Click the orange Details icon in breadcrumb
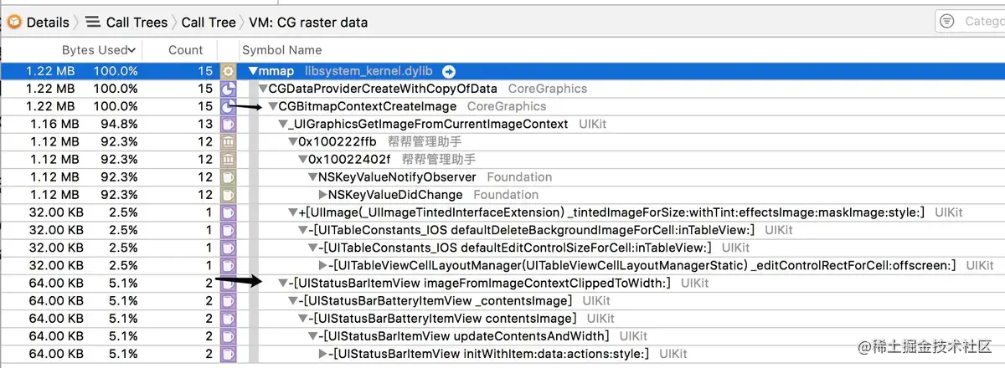1005x368 pixels. point(14,23)
